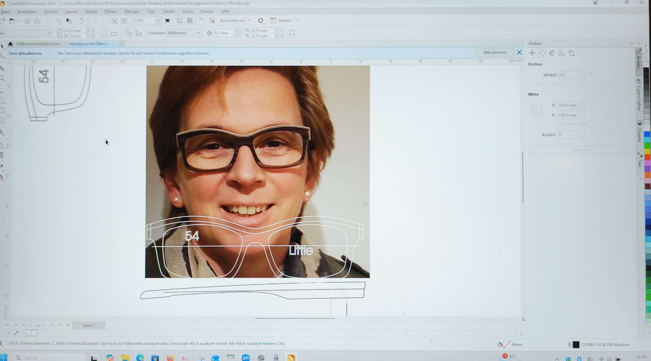Click the Options gear icon in toolbar

pyautogui.click(x=261, y=21)
